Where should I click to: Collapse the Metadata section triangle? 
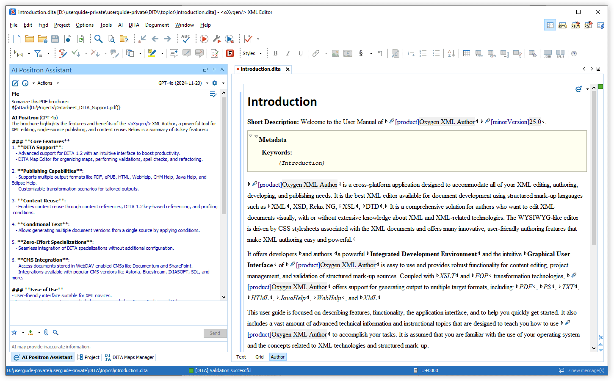tap(256, 136)
